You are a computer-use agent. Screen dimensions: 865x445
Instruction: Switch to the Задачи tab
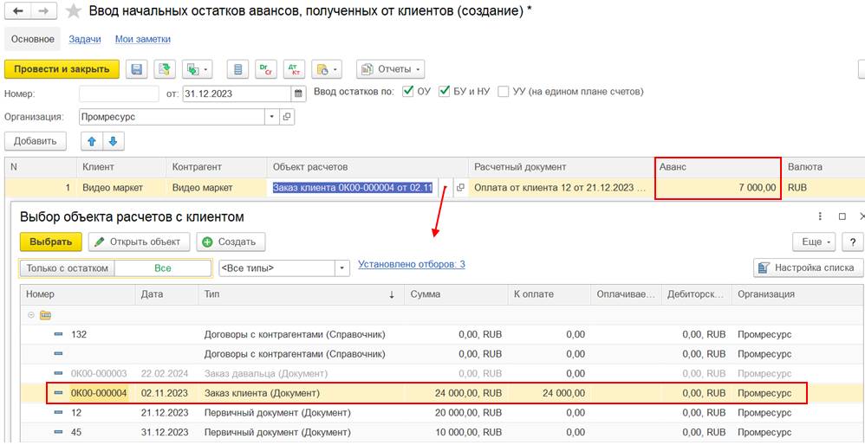[86, 39]
